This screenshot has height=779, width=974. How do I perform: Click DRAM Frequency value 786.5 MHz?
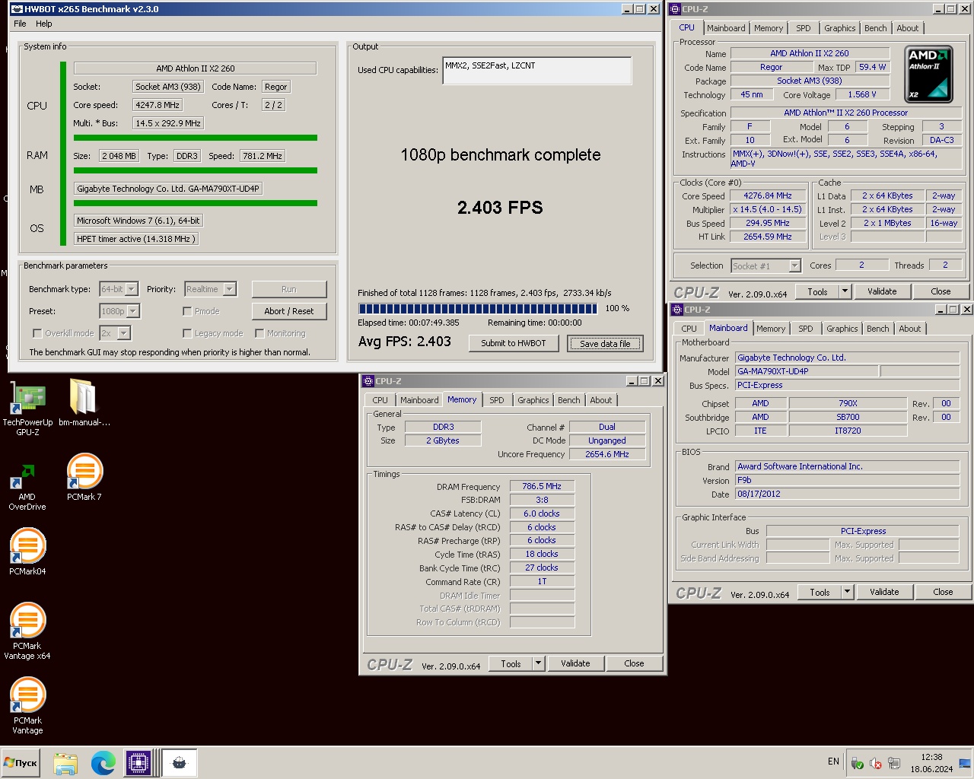pos(542,486)
